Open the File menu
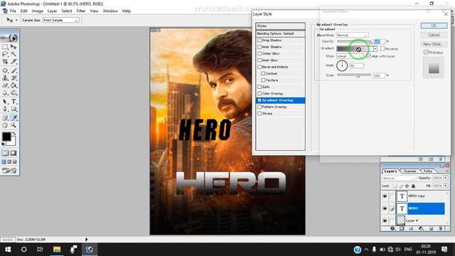 13,11
